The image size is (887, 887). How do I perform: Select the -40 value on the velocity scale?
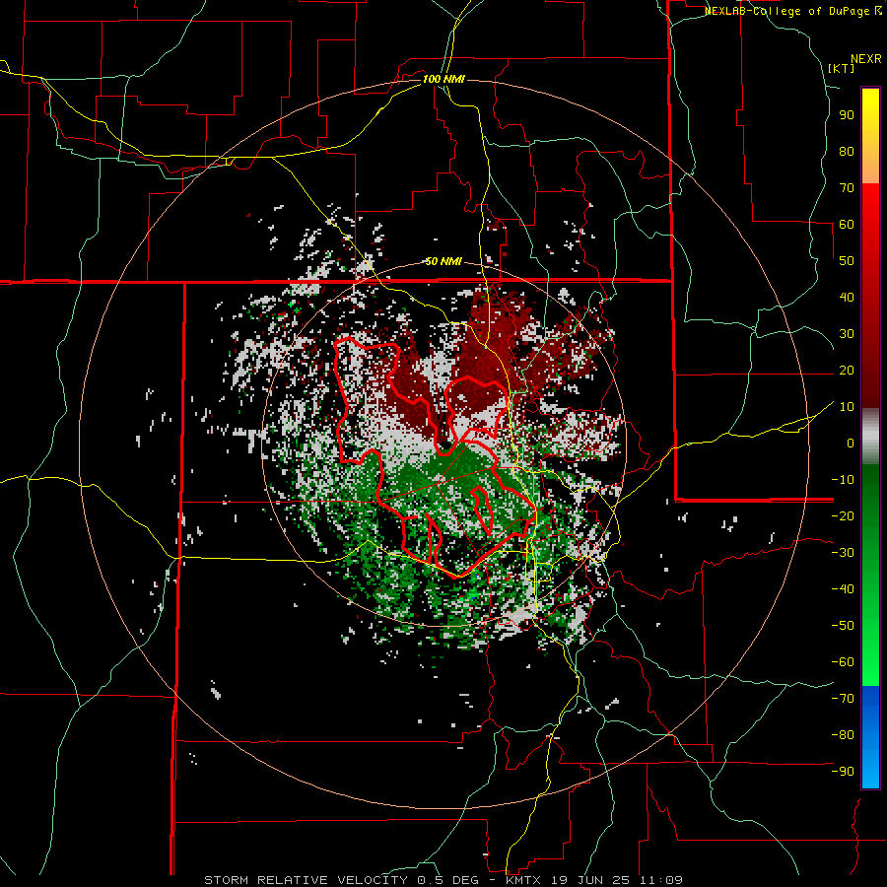(843, 589)
